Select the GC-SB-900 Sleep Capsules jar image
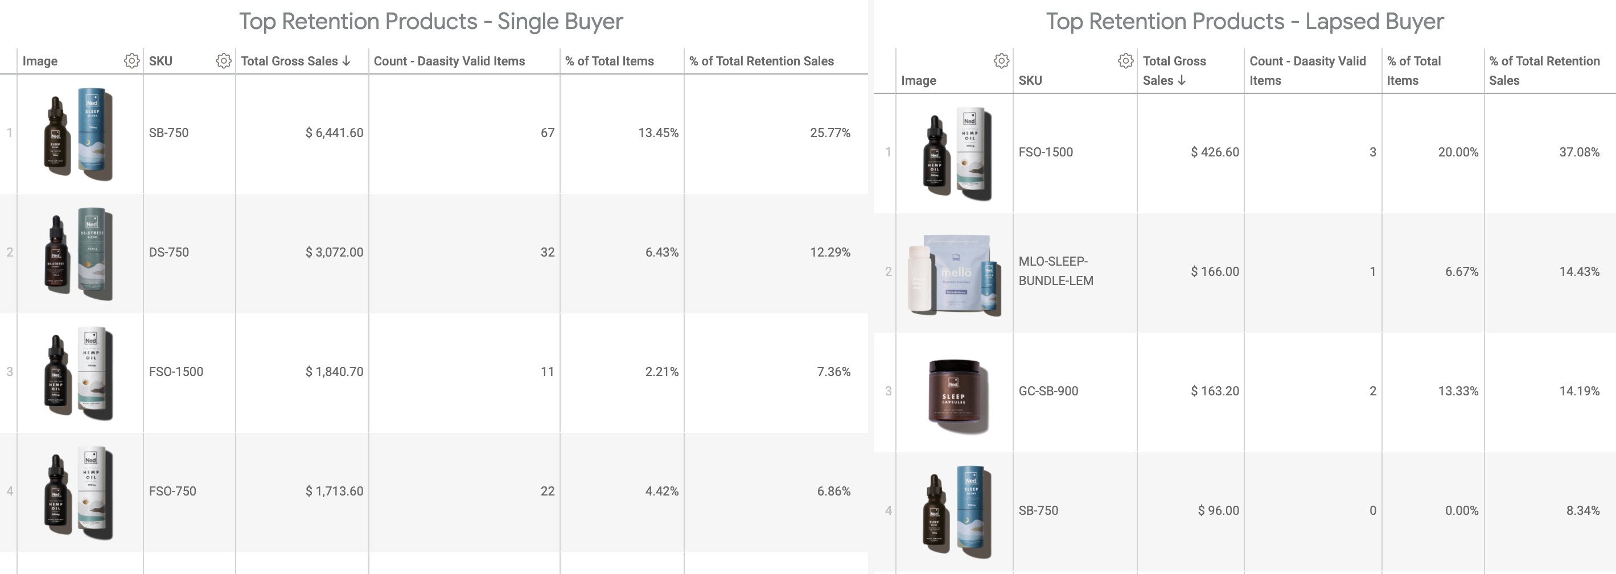The image size is (1616, 574). (x=957, y=395)
